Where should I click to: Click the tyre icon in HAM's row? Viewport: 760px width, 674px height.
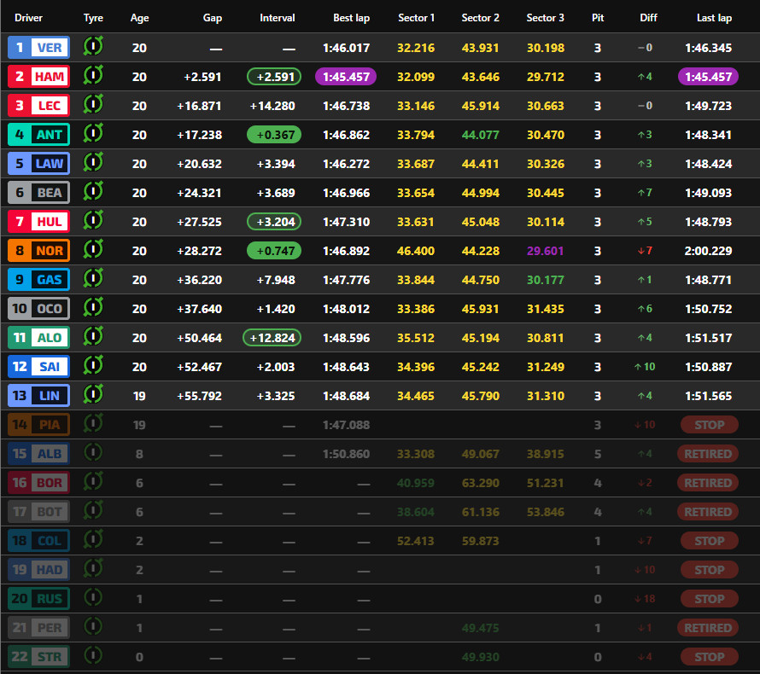click(x=93, y=76)
